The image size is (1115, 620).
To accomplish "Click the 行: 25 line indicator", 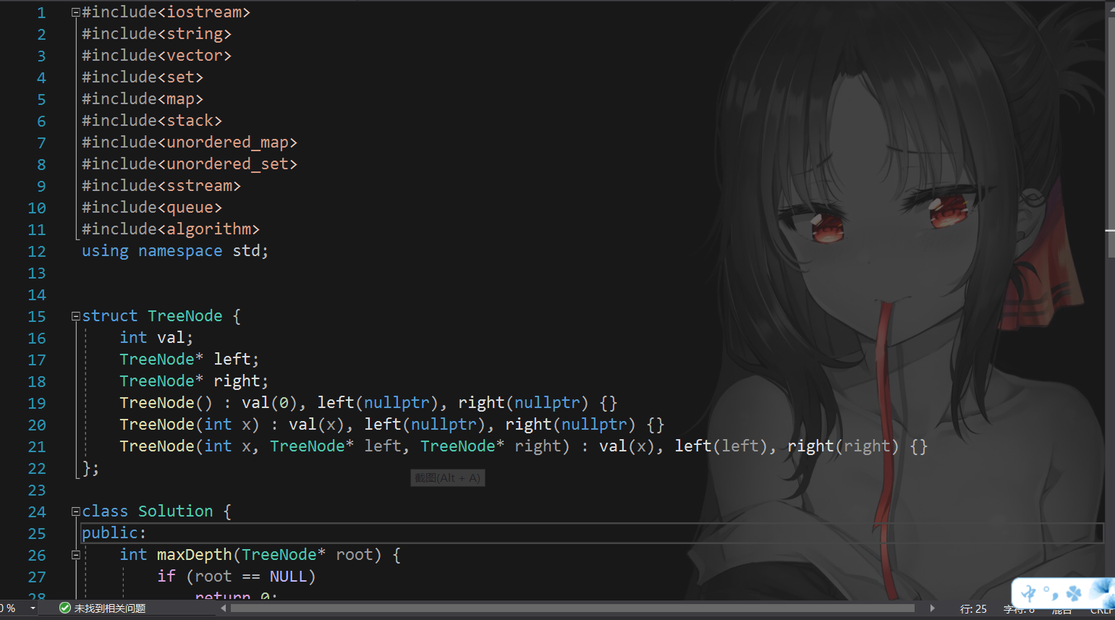I will click(973, 609).
